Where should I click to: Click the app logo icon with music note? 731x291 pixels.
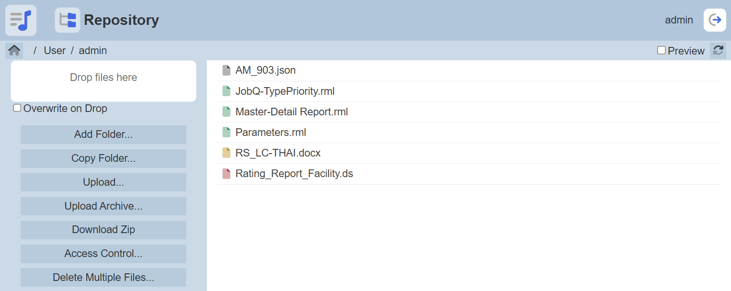click(x=21, y=20)
